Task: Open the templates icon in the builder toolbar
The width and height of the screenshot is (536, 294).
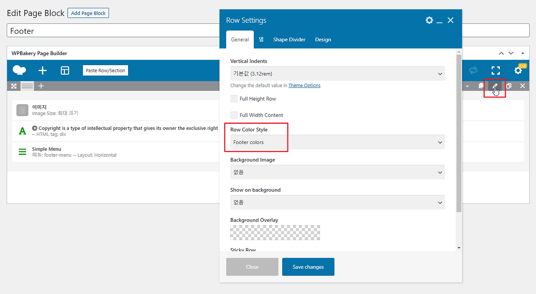Action: (x=65, y=71)
